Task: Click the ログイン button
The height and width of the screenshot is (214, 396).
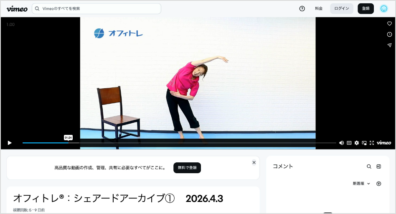Action: click(342, 9)
